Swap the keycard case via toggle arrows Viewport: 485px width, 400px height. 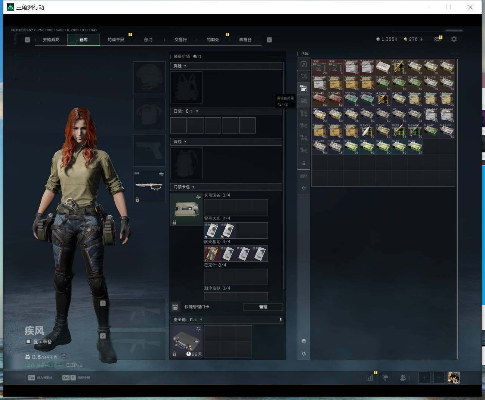click(198, 196)
